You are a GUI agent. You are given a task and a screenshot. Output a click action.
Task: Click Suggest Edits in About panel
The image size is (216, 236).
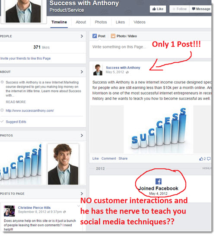16,122
